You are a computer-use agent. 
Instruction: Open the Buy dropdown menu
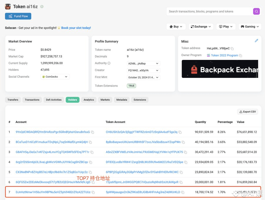click(x=176, y=26)
